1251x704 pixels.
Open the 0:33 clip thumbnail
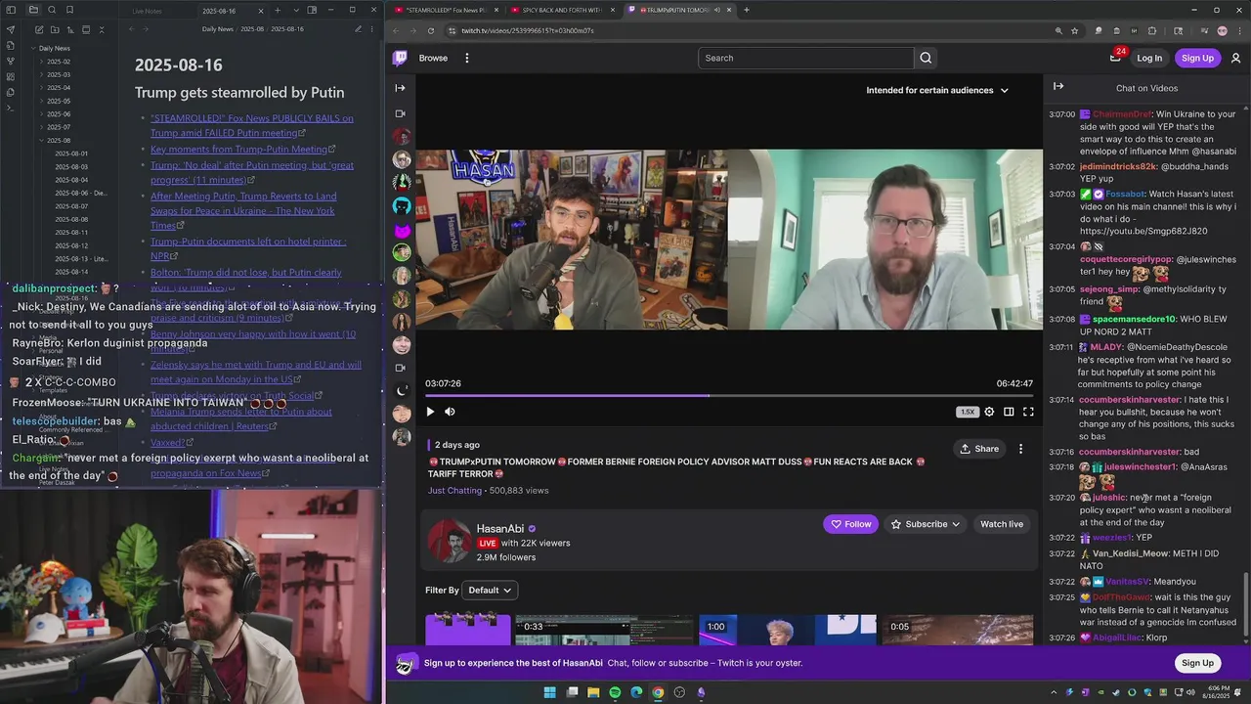[x=604, y=630]
